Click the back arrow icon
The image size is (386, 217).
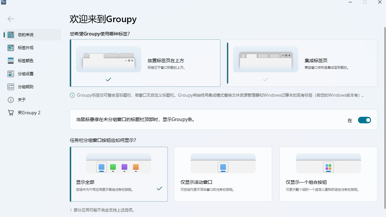point(11,19)
